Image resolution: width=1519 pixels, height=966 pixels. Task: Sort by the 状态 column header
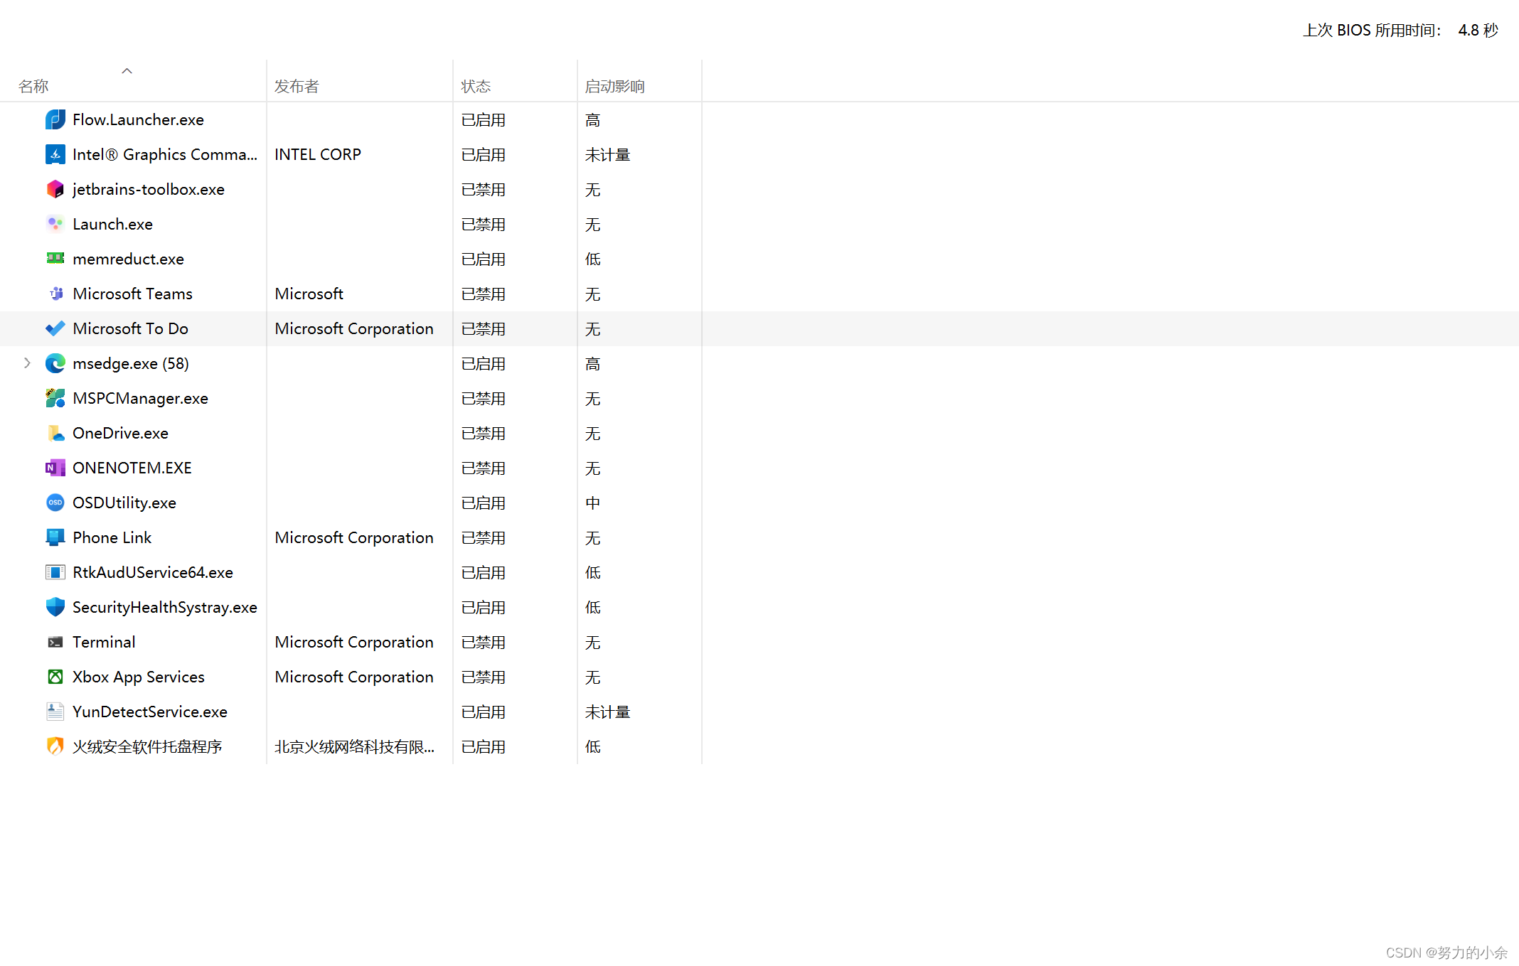pos(476,86)
